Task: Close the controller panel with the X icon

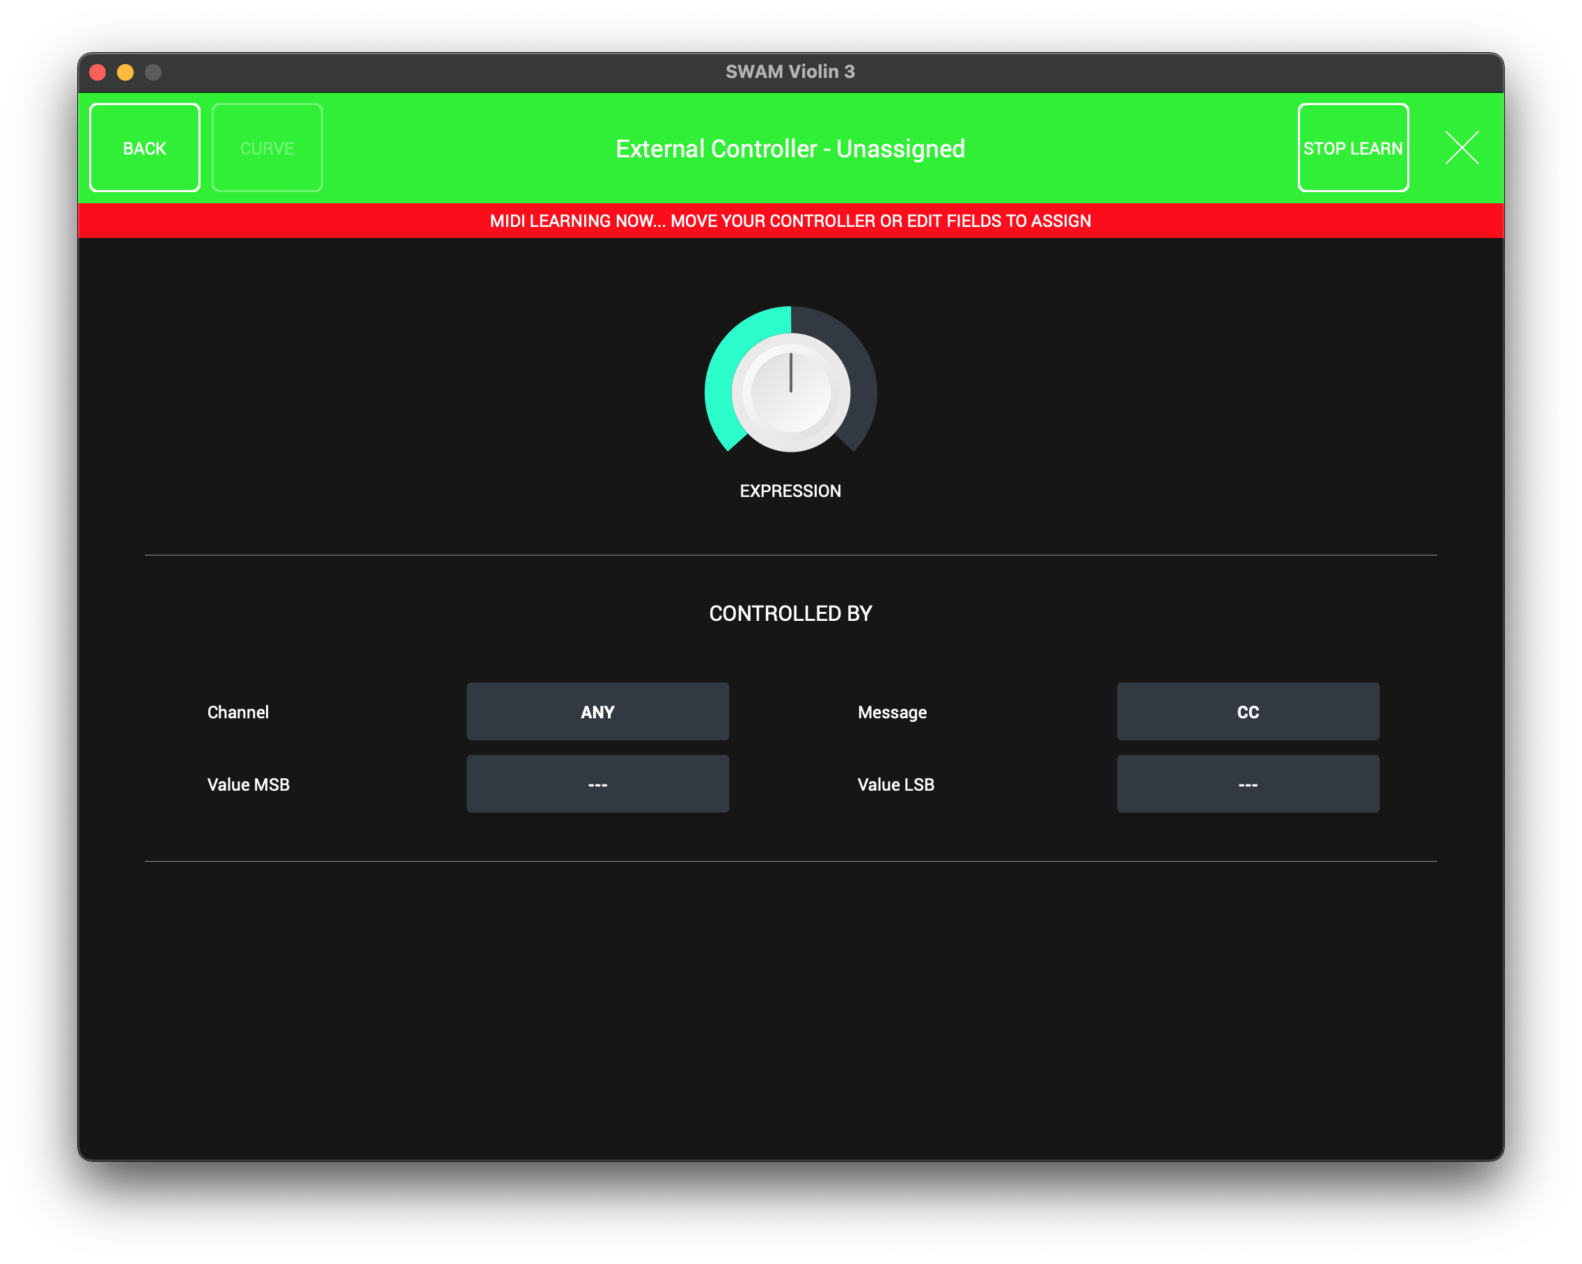Action: coord(1462,148)
